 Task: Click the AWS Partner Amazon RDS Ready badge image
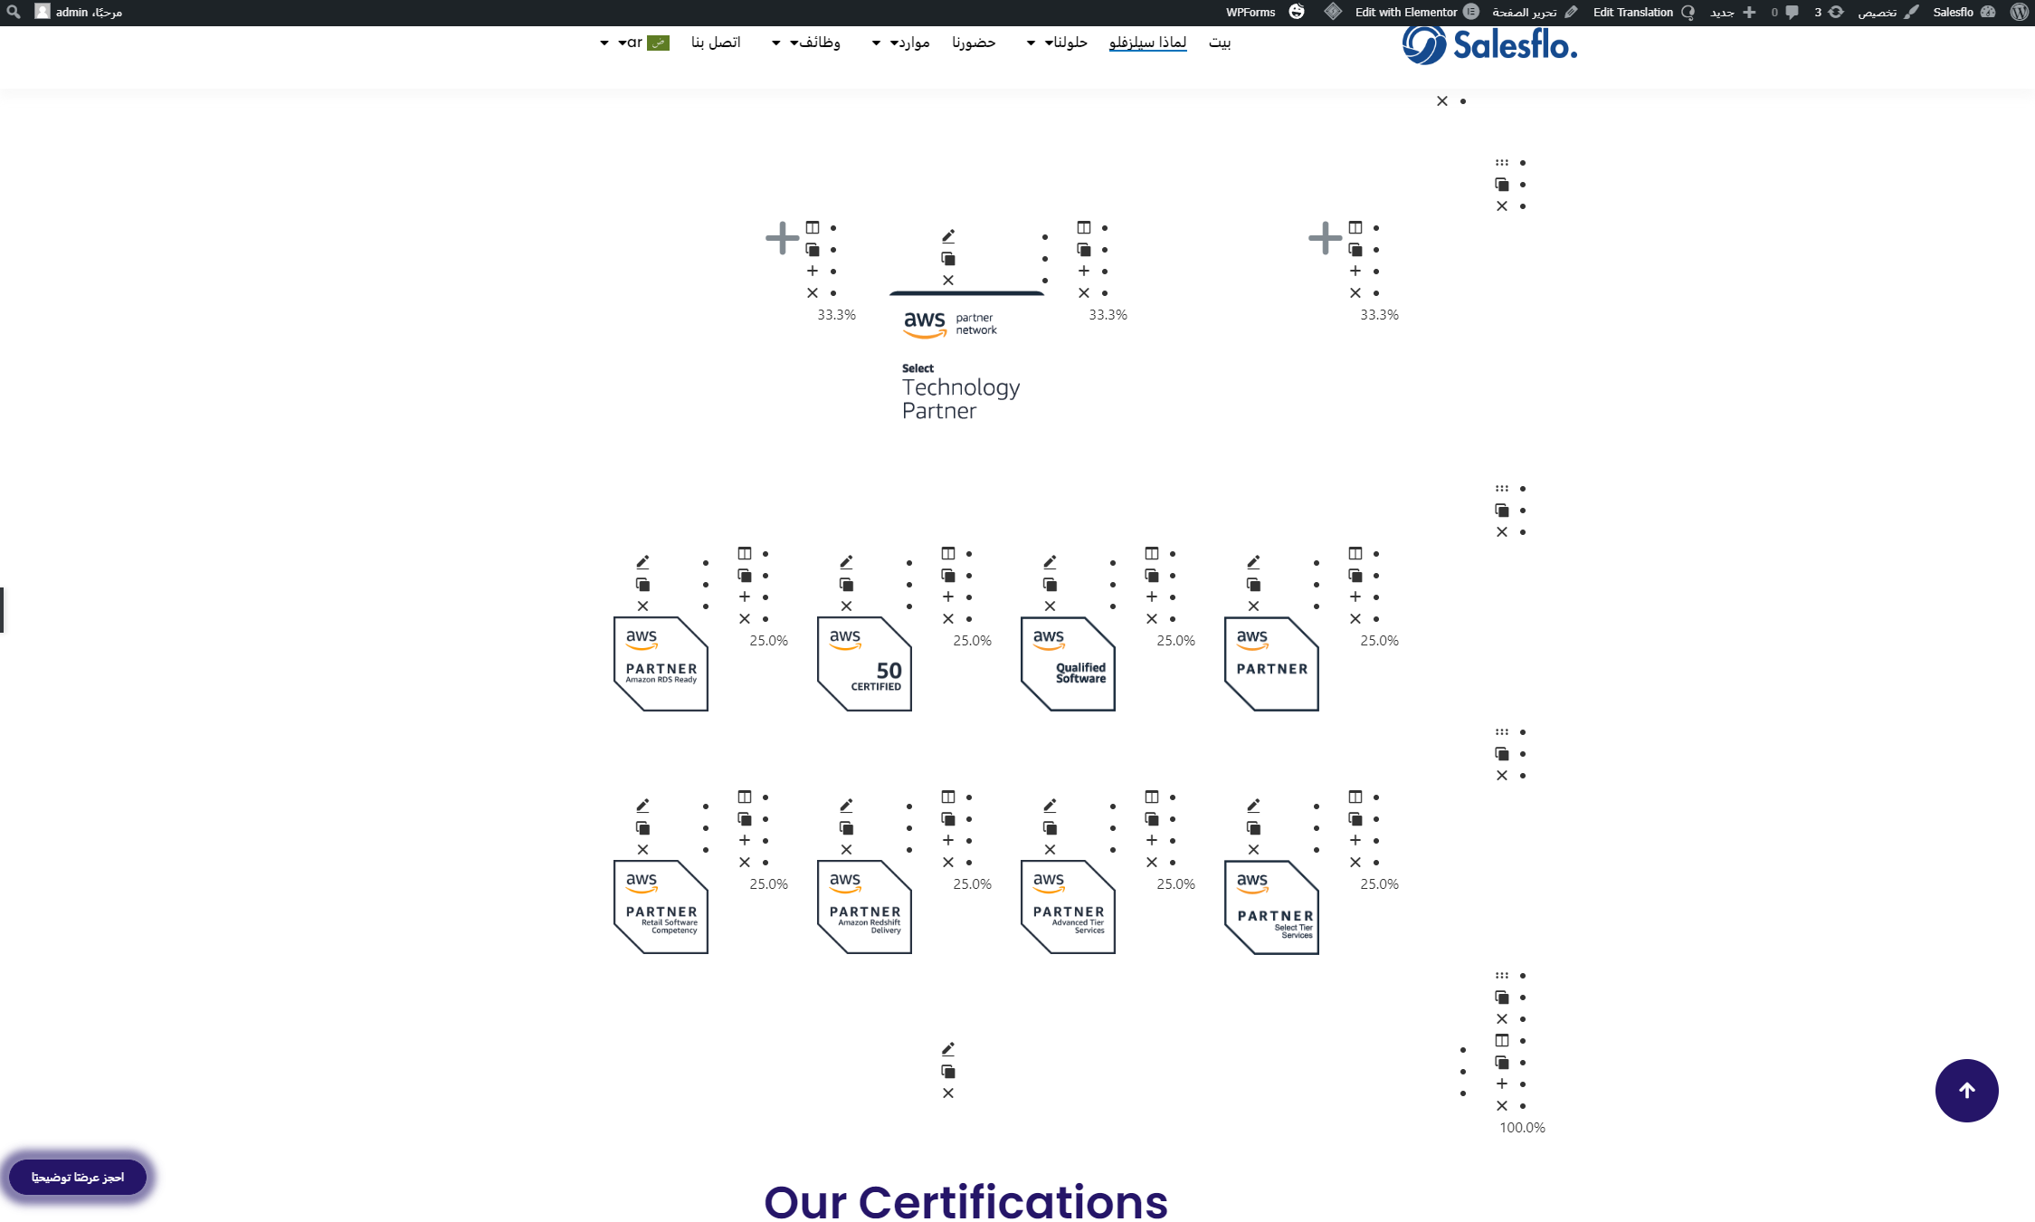tap(661, 664)
